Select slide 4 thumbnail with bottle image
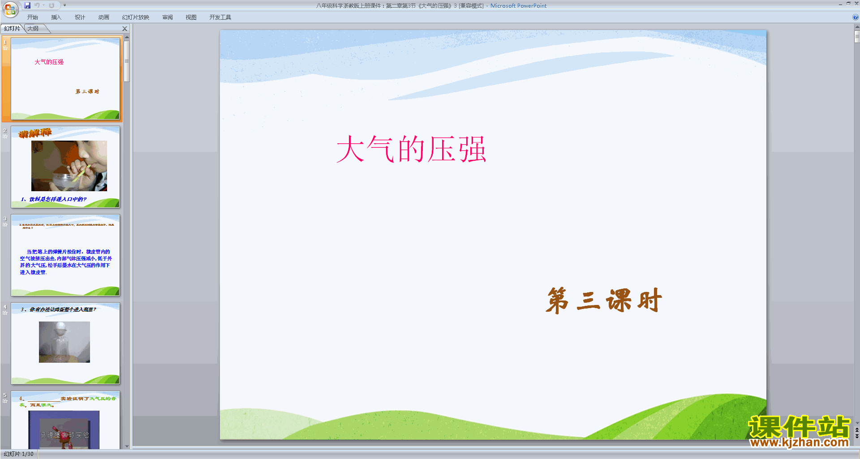 (65, 343)
